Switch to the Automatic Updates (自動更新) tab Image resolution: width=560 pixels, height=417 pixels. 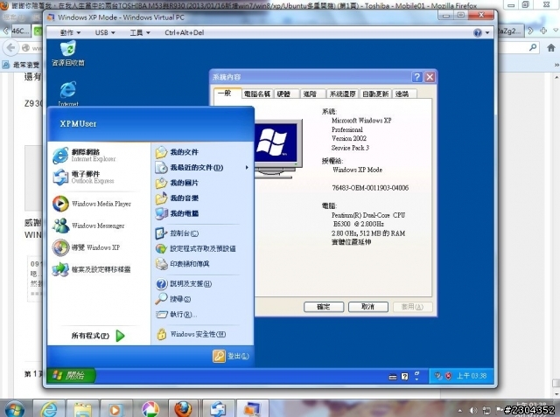tap(375, 94)
